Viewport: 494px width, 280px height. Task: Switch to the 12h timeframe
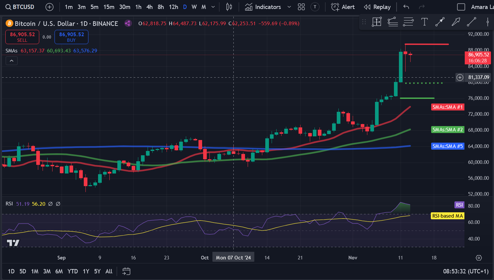coord(174,7)
